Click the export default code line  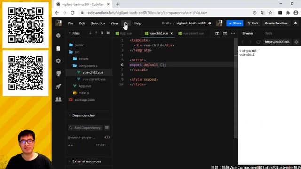coord(147,65)
